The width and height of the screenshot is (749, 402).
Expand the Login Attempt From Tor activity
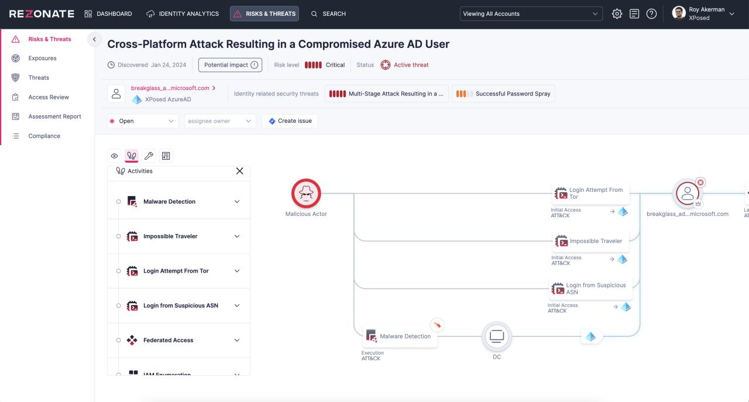point(237,271)
